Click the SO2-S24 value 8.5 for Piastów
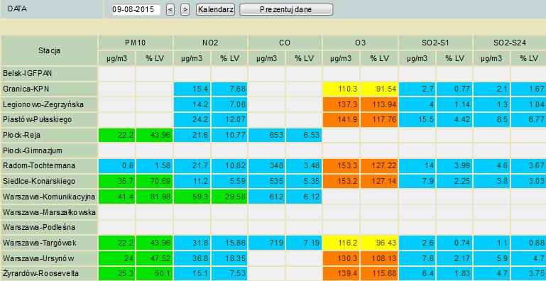 pos(491,120)
